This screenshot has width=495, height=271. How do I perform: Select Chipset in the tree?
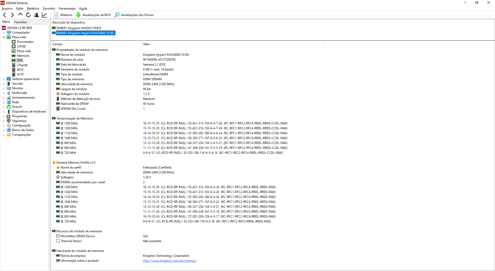coord(22,65)
